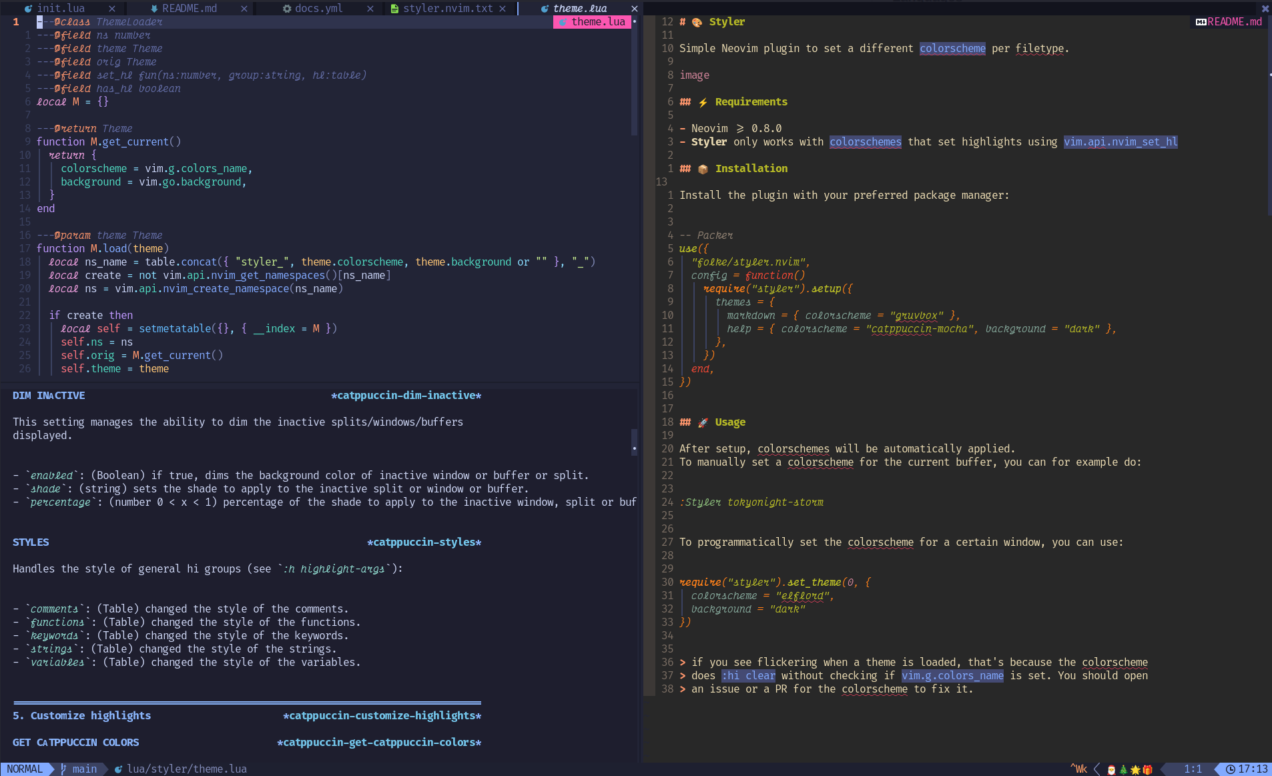Click the '-- Packer' comment in README
The height and width of the screenshot is (776, 1272).
pyautogui.click(x=706, y=235)
